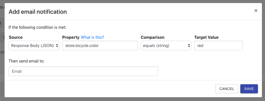Click the Target Value field label
The width and height of the screenshot is (265, 101).
pos(206,37)
